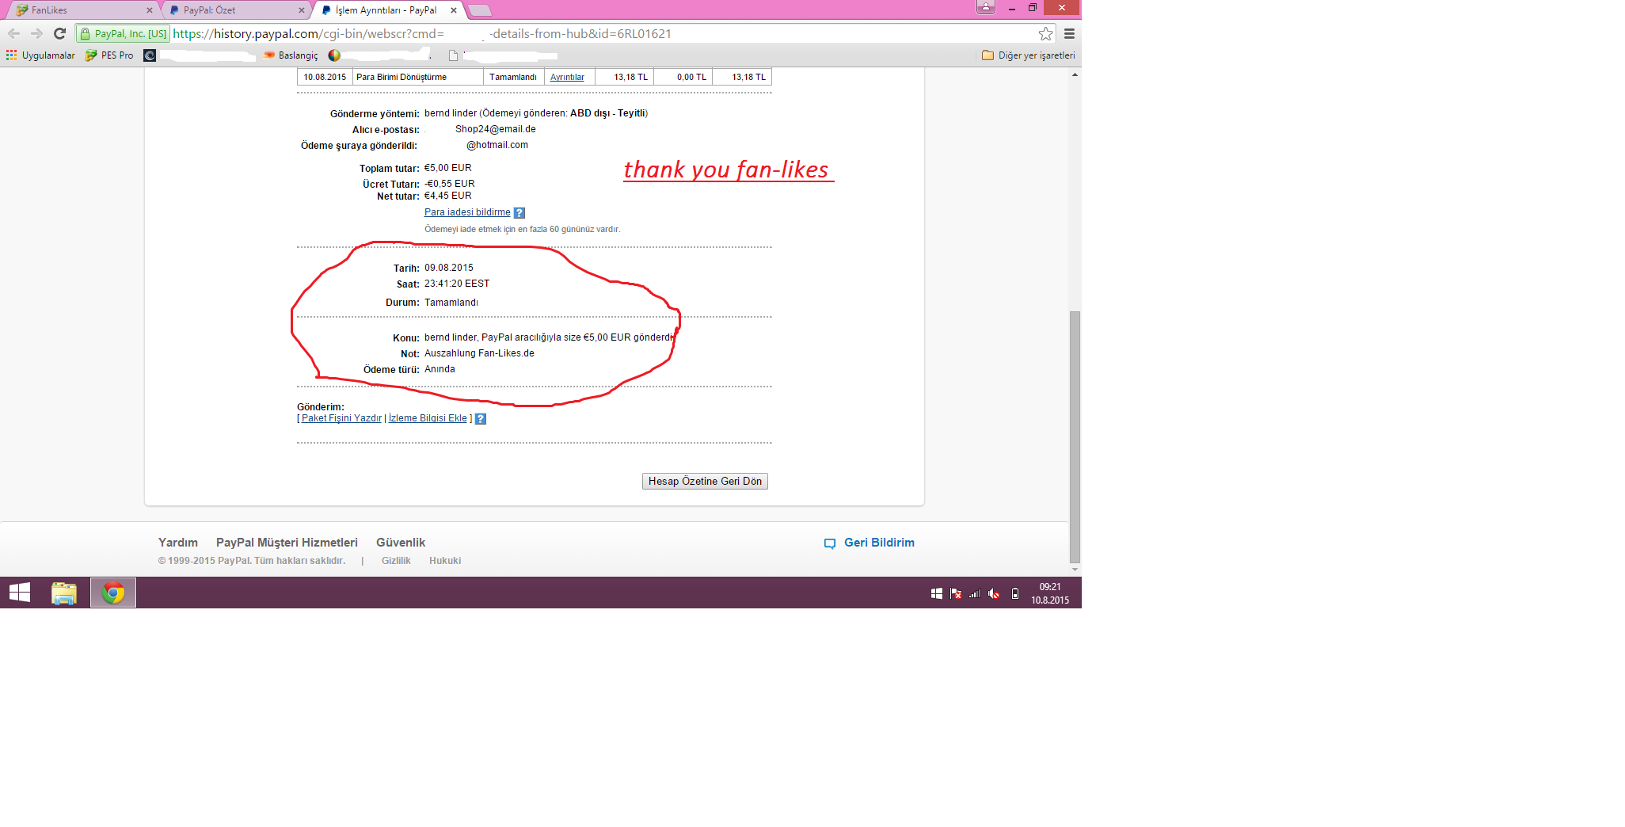The height and width of the screenshot is (827, 1625).
Task: Open Uygulamalar apps shortcut in bookmarks bar
Action: (x=40, y=55)
